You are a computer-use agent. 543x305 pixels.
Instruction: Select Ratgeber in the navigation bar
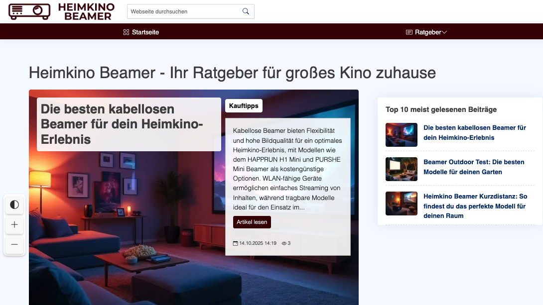click(427, 32)
